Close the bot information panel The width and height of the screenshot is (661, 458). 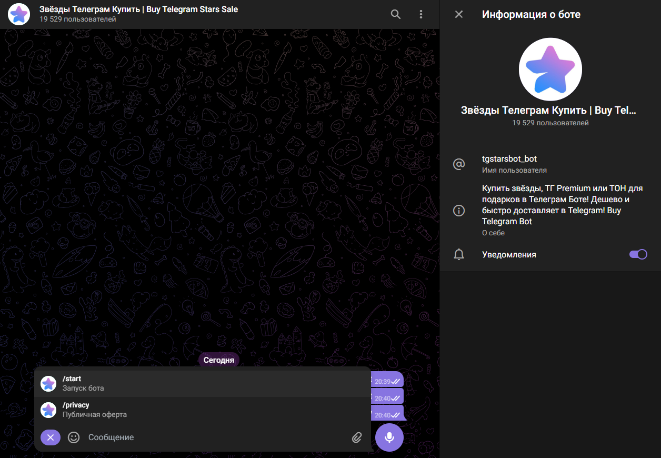[459, 14]
